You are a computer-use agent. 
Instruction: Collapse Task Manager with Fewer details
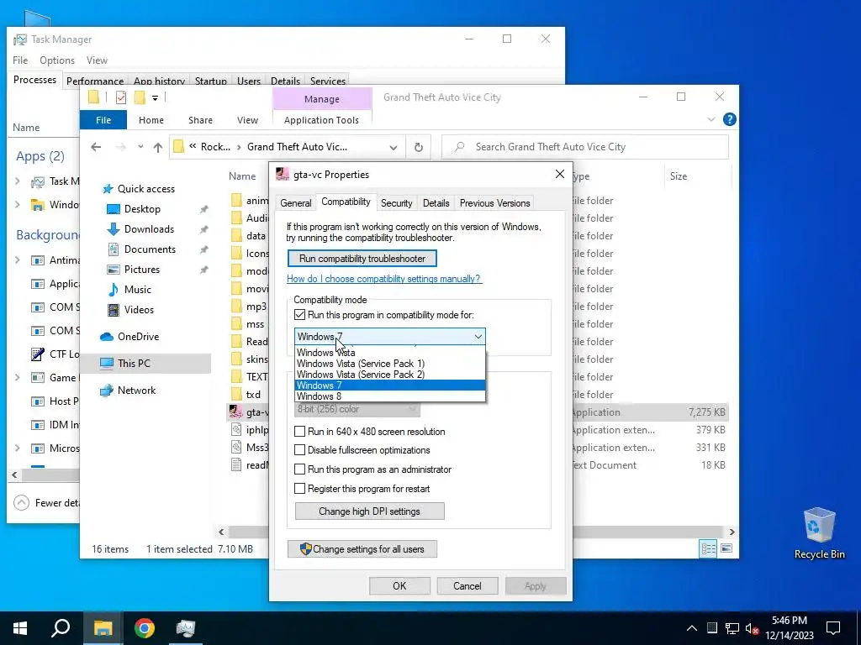(x=47, y=503)
